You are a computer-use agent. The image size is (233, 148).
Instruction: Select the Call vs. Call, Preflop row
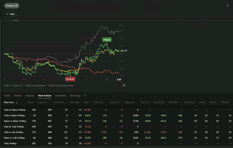[116, 132]
